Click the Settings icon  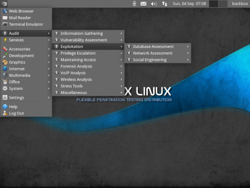(5, 98)
